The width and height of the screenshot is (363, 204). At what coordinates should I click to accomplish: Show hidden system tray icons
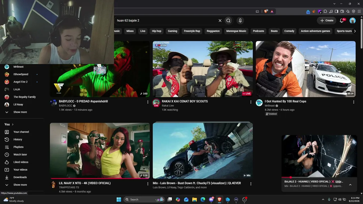[323, 199]
